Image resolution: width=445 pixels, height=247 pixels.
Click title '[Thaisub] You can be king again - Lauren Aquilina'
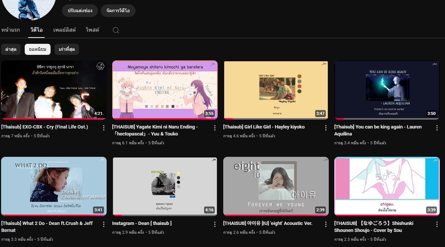(x=378, y=130)
